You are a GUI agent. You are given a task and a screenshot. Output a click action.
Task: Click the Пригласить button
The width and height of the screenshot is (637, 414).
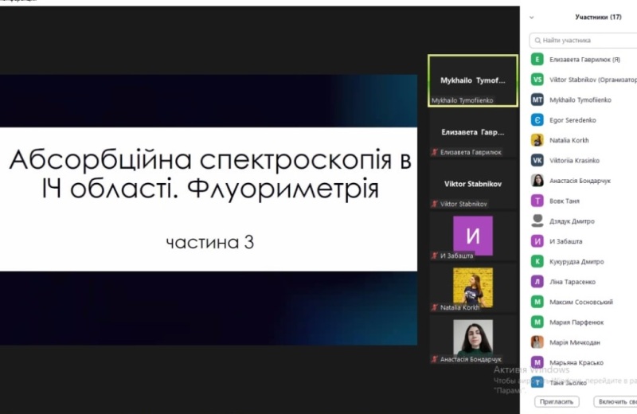(557, 402)
